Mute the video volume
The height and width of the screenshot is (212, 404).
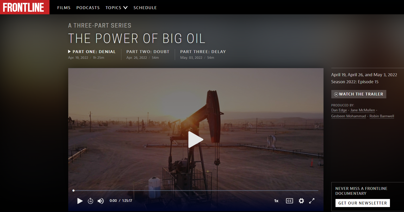pos(101,201)
